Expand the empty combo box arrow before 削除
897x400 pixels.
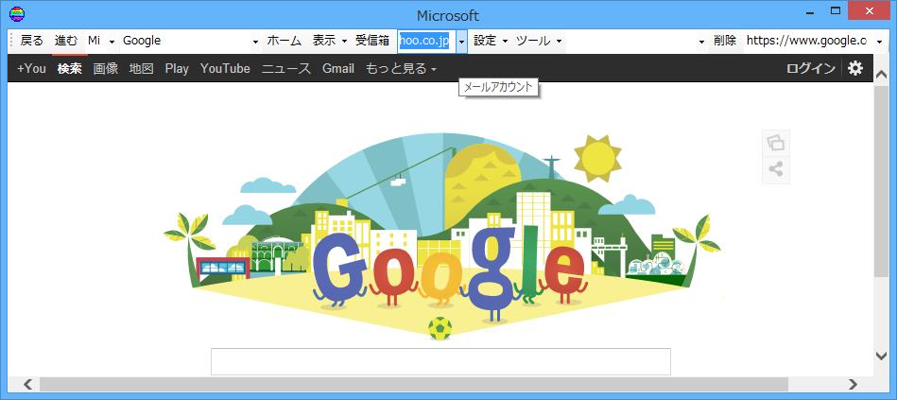coord(702,42)
